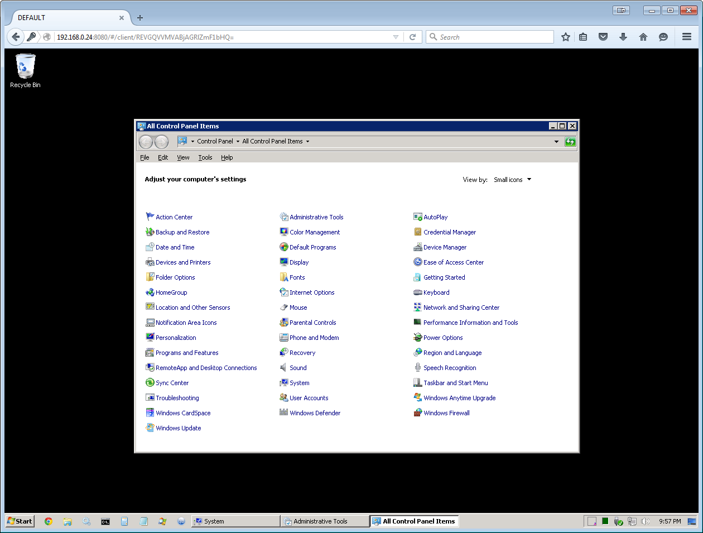Click the Date and Time clock icon

150,247
